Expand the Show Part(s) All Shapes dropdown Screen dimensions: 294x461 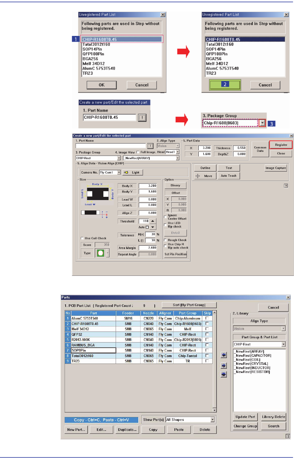[x=212, y=420]
